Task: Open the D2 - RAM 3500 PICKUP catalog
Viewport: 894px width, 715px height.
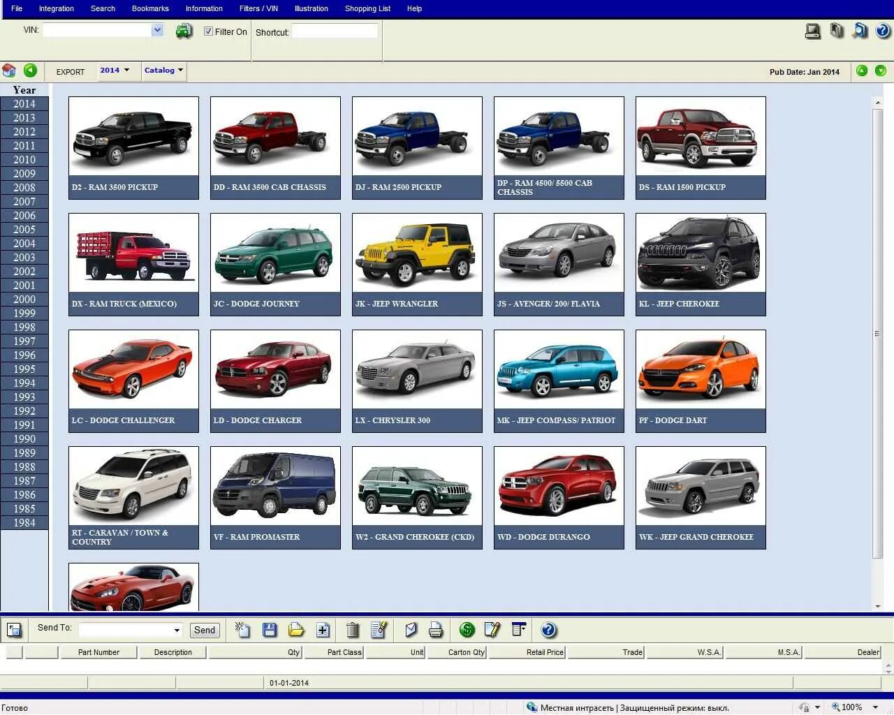Action: pos(133,148)
